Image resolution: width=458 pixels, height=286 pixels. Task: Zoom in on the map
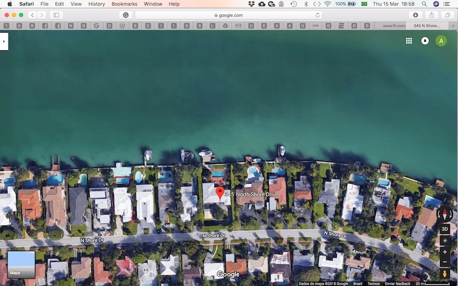pos(445,252)
